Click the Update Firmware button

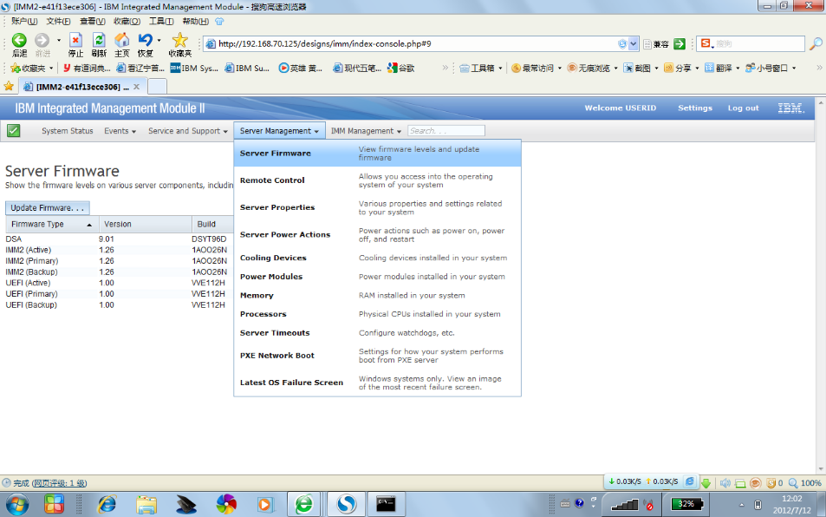point(48,207)
